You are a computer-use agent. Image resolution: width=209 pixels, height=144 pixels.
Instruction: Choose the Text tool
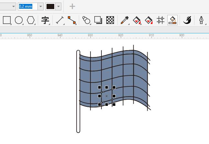(45, 20)
